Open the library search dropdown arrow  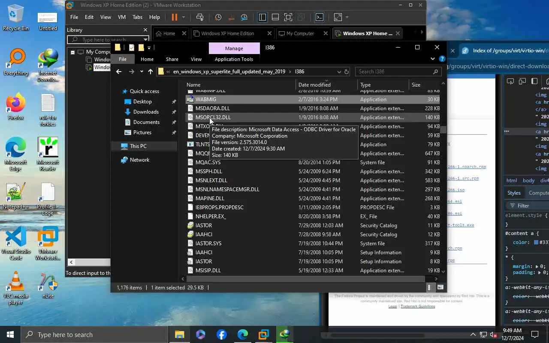pyautogui.click(x=145, y=39)
